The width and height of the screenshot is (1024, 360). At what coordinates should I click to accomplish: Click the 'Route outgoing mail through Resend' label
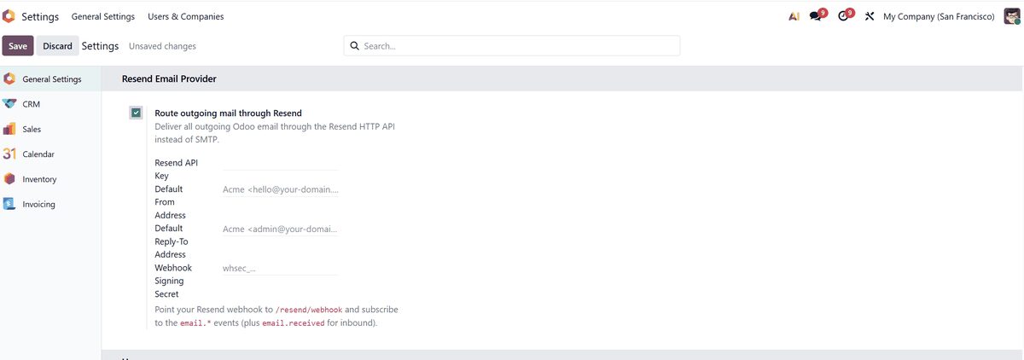pos(228,113)
